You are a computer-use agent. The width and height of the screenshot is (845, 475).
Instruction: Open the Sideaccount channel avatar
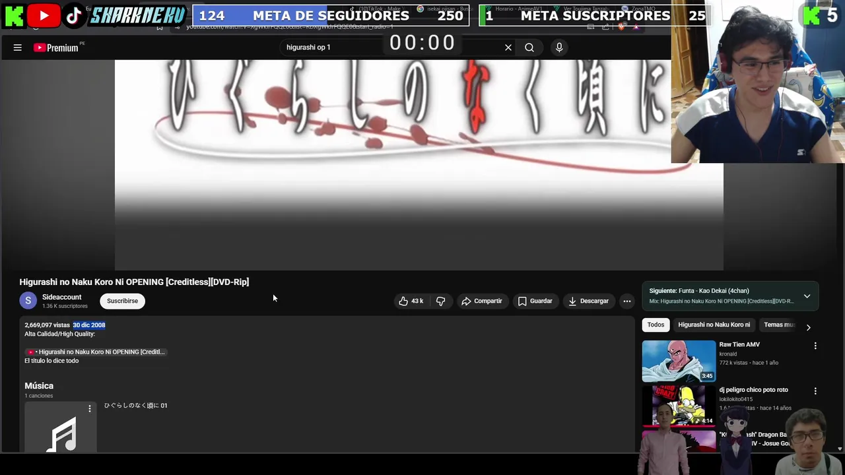28,301
